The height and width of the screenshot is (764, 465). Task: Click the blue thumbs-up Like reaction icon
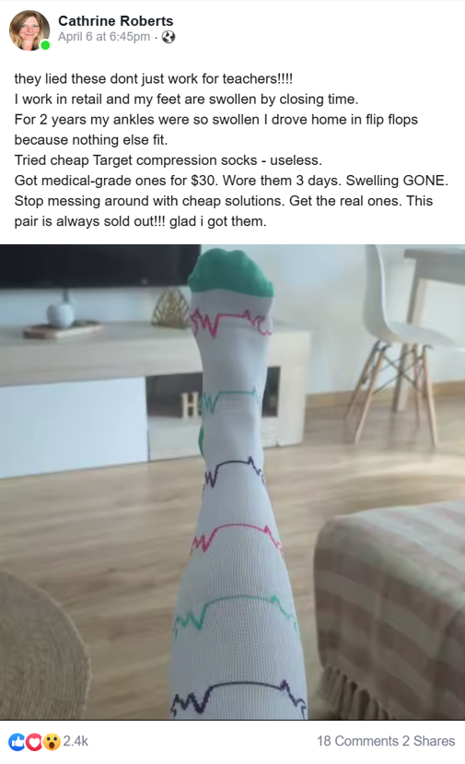pos(16,742)
